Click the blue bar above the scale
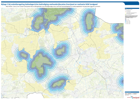 132,92
